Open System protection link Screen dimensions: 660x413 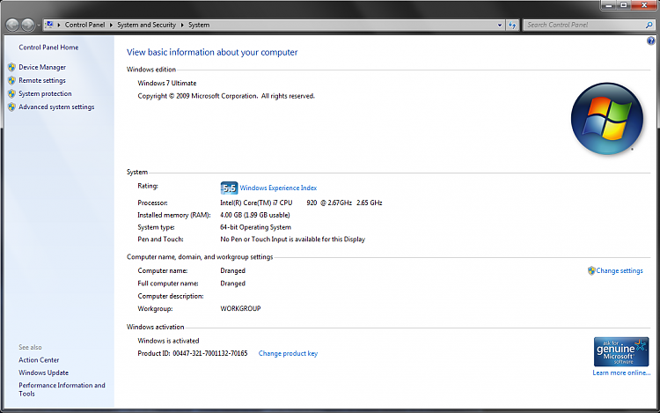45,93
